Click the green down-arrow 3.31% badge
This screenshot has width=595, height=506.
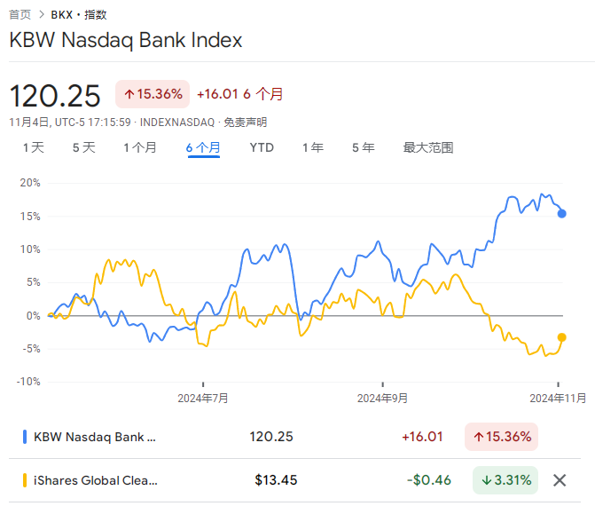[x=505, y=480]
